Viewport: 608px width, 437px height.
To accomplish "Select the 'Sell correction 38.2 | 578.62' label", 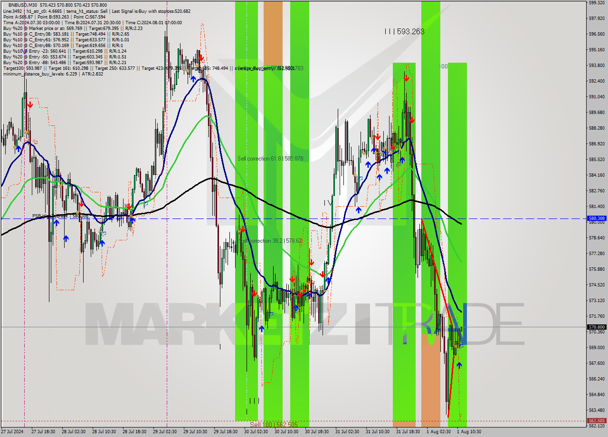I will point(270,241).
